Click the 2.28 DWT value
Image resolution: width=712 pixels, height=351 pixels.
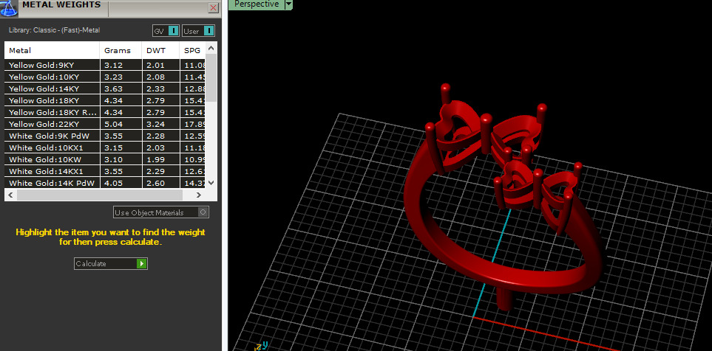pos(155,136)
